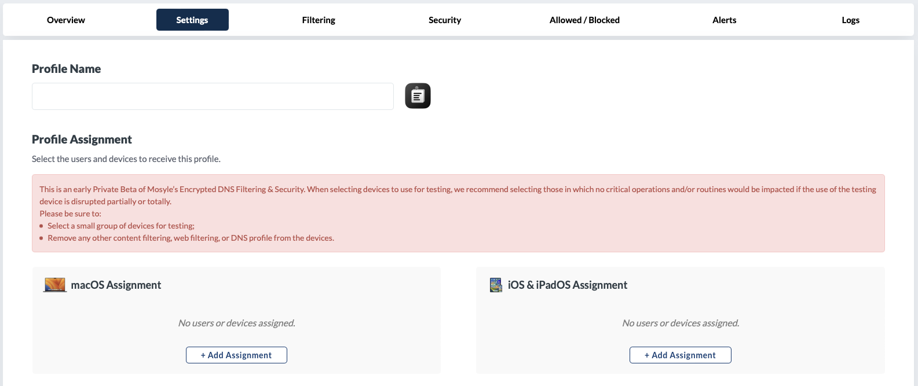Screen dimensions: 918x386
Task: Open the Allowed / Blocked tab
Action: point(584,20)
